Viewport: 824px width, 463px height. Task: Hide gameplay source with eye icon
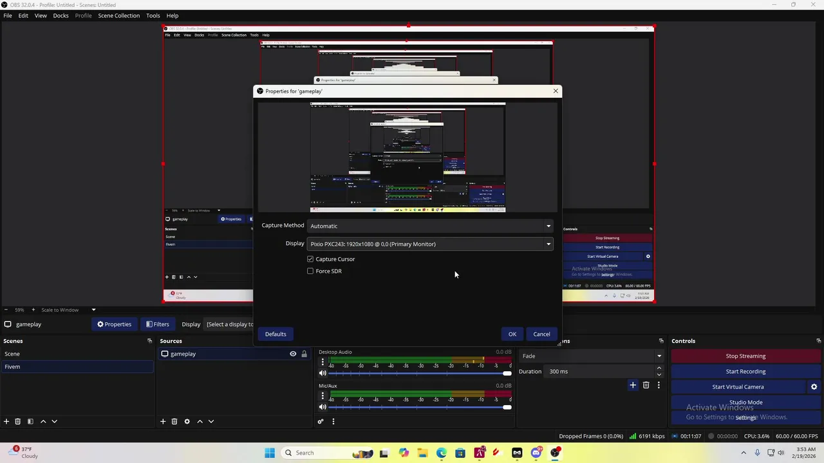click(293, 354)
